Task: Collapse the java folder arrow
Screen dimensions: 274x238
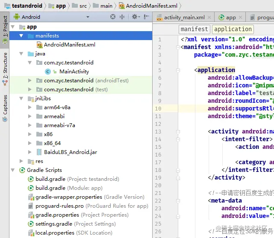Action: (x=21, y=54)
